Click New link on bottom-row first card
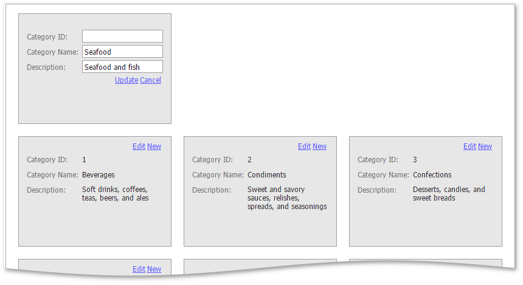Screen dimensions: 523x285 point(154,269)
